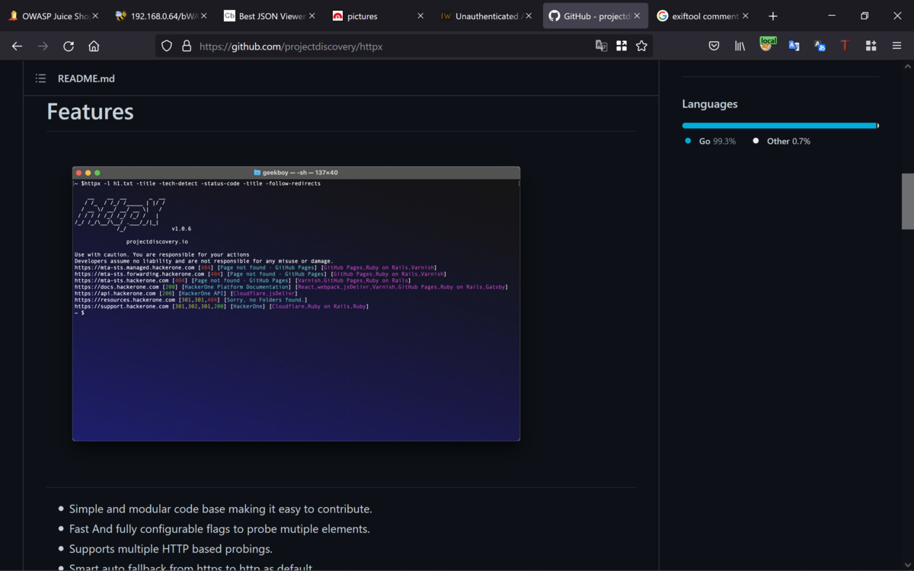
Task: Close the pictures tab
Action: tap(420, 16)
